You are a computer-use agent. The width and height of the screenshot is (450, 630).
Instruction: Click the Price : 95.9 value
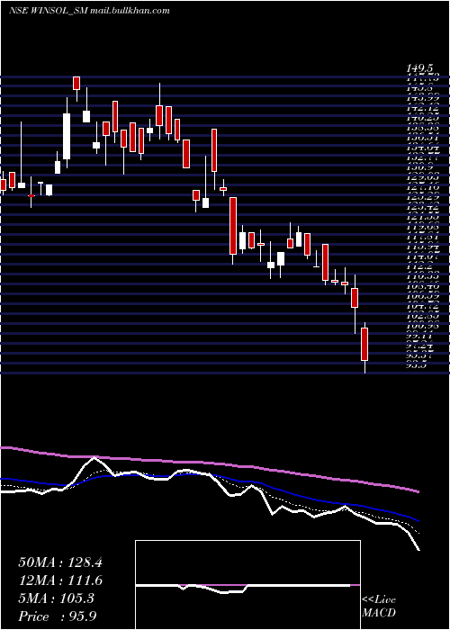pos(58,616)
